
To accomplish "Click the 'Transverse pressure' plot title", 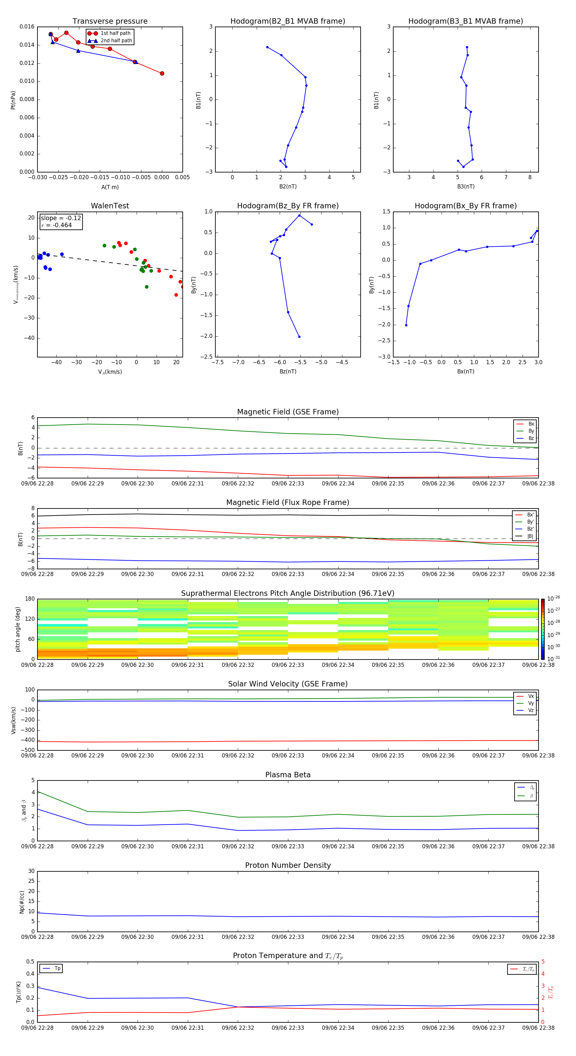I will 110,21.
